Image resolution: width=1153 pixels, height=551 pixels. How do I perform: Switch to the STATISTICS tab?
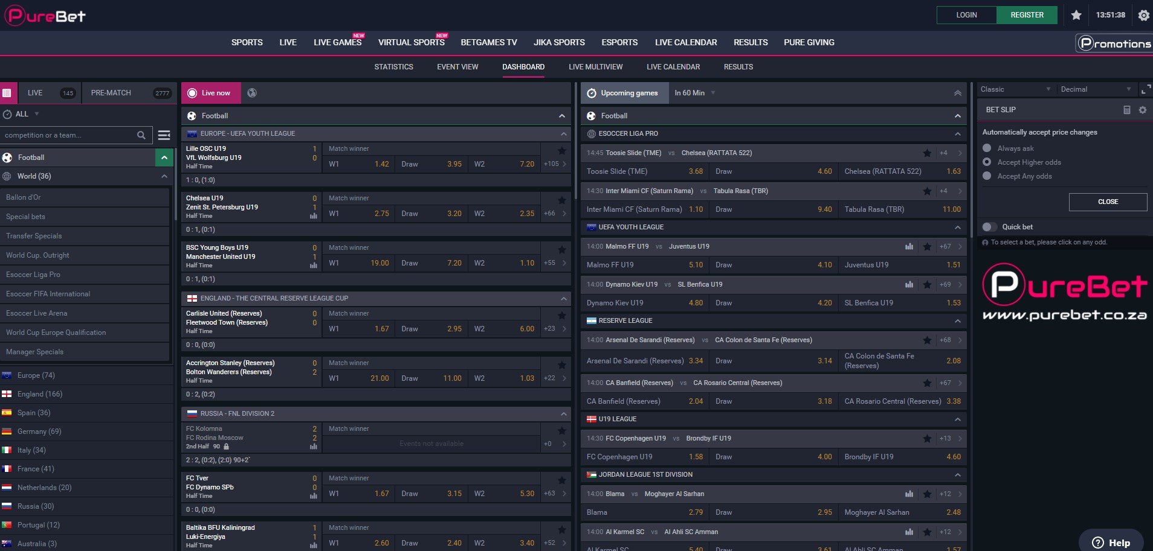coord(393,67)
